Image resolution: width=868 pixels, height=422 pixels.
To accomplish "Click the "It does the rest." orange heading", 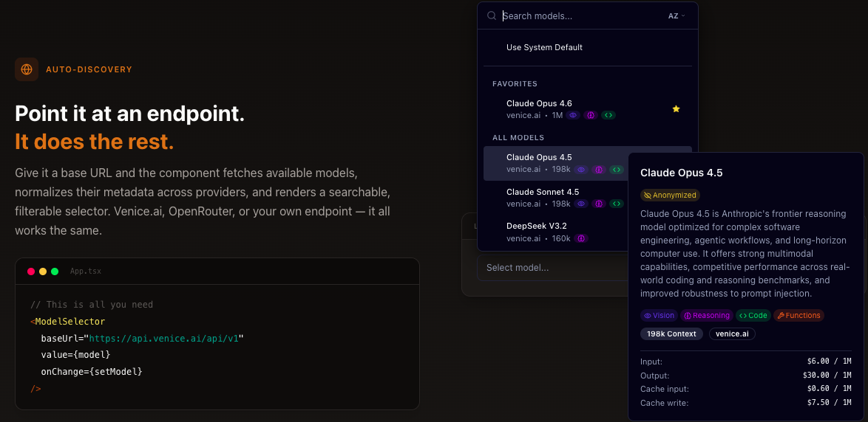I will click(x=94, y=142).
